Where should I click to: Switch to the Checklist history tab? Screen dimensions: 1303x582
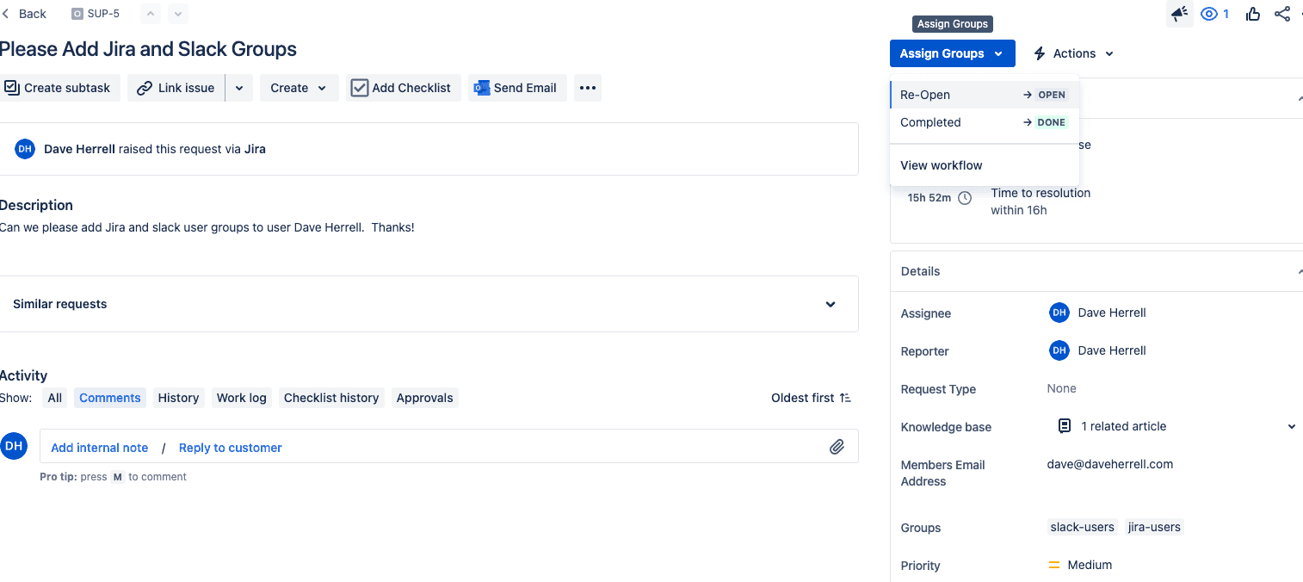[x=331, y=398]
